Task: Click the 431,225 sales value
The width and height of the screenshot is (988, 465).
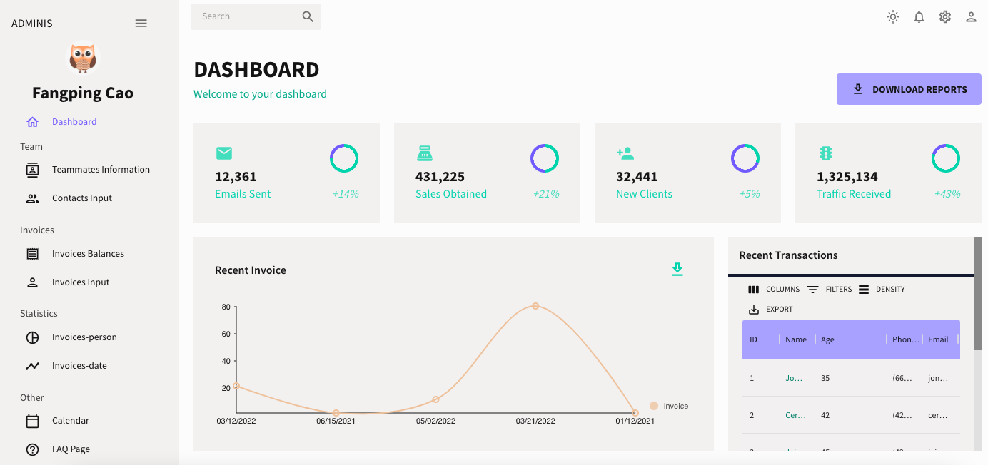Action: [x=440, y=177]
